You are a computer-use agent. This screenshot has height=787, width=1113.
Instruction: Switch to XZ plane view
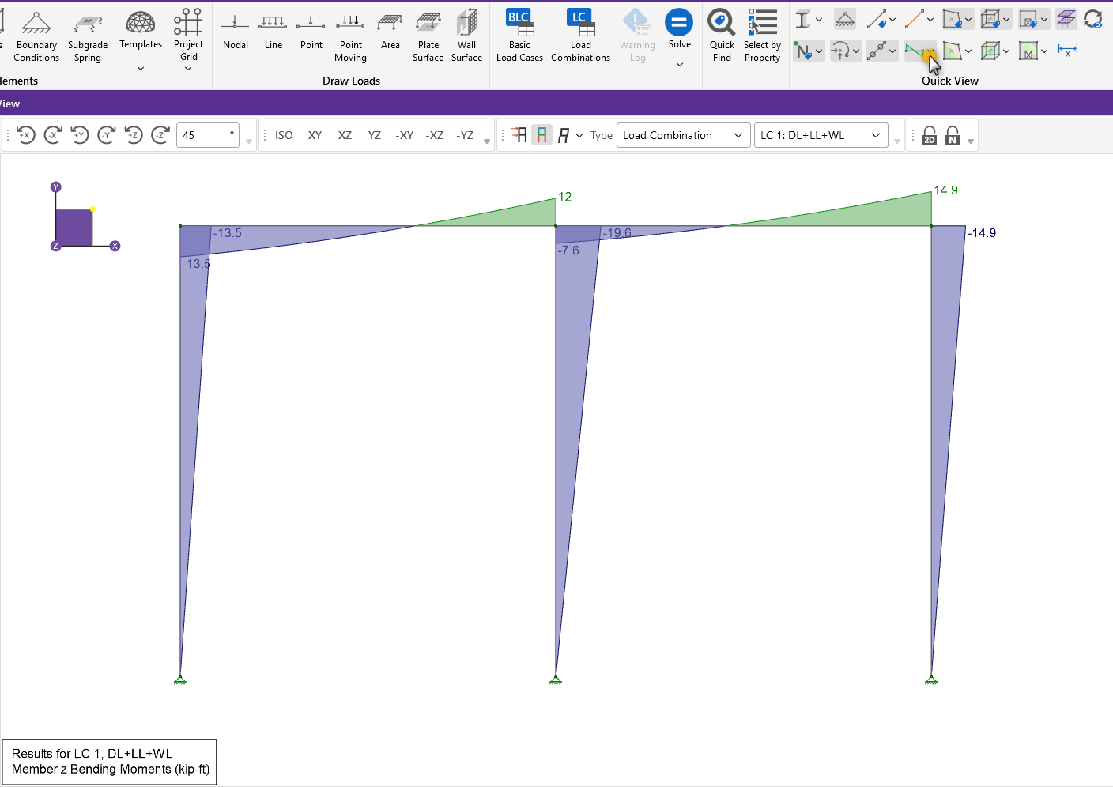click(345, 135)
